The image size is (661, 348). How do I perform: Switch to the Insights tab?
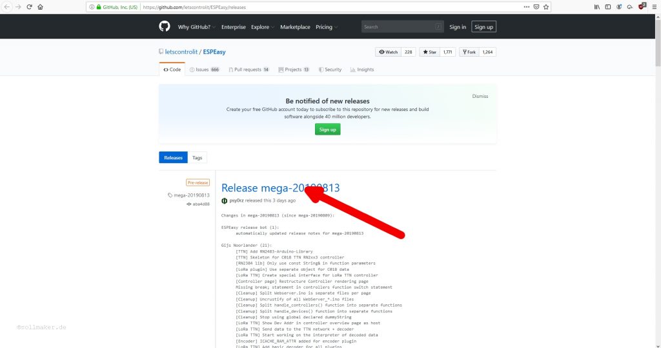(362, 70)
